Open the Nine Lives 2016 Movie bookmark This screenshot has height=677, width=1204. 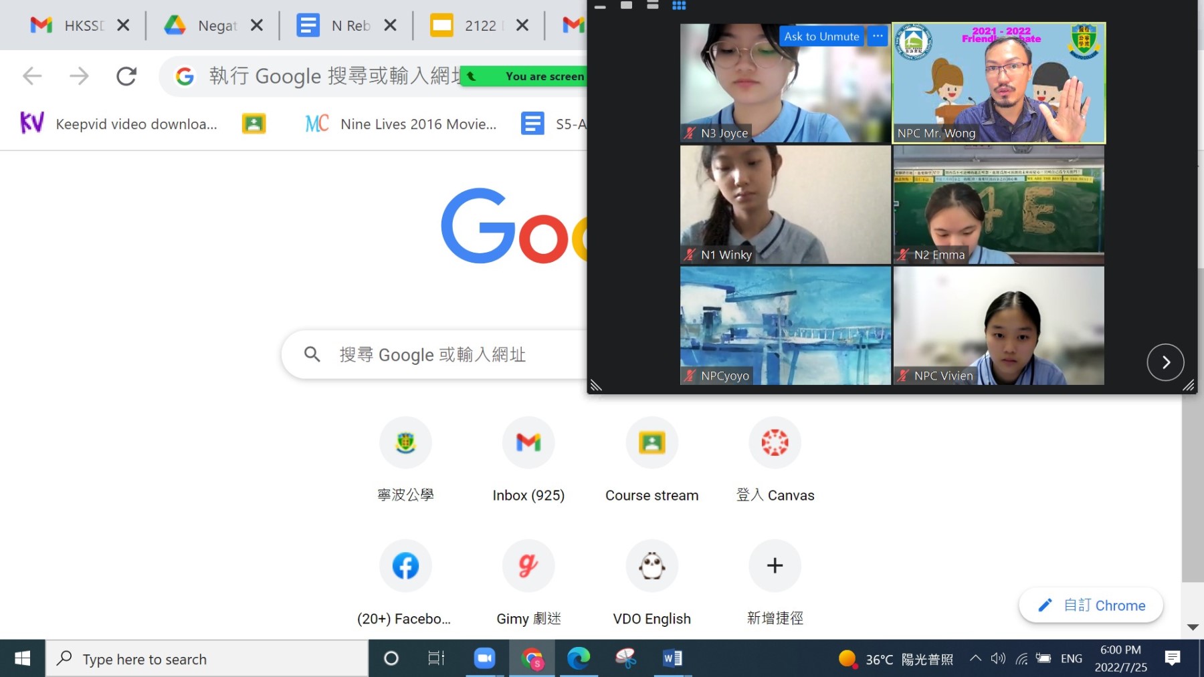[x=400, y=124]
